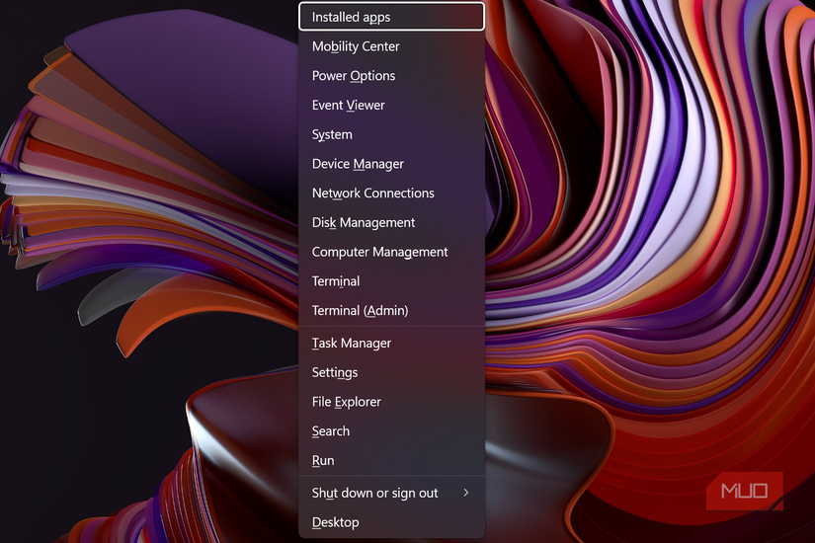815x543 pixels.
Task: Select Mobility Center entry
Action: click(391, 46)
